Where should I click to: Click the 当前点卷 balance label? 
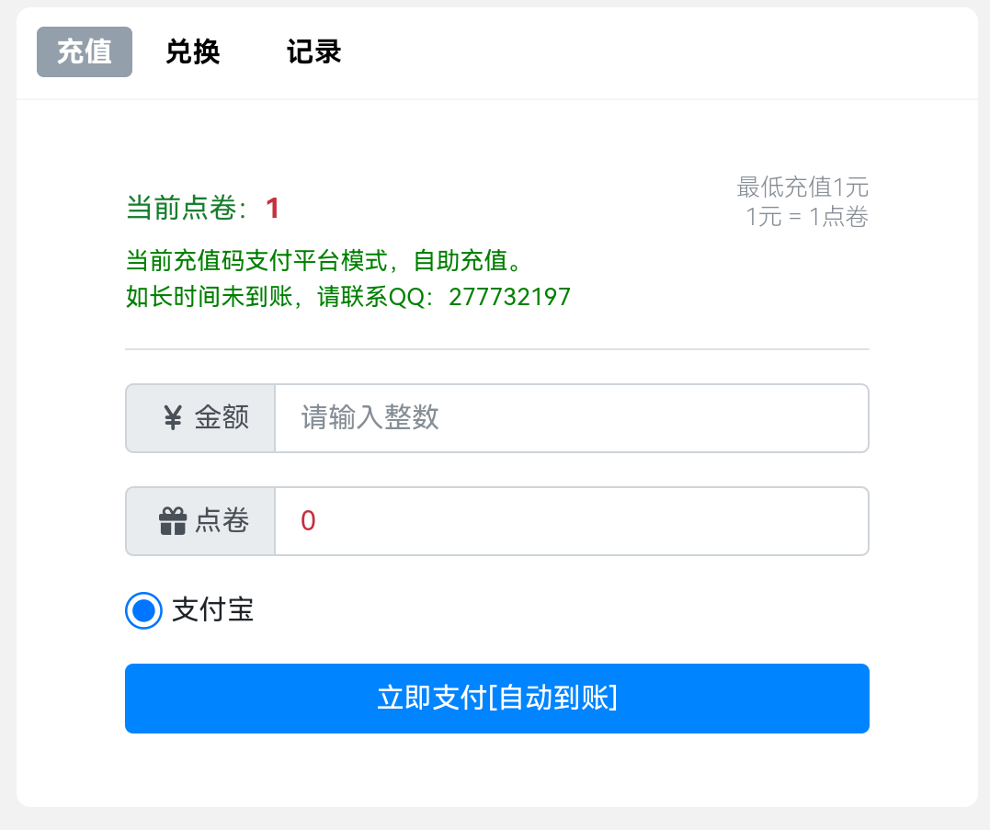187,209
